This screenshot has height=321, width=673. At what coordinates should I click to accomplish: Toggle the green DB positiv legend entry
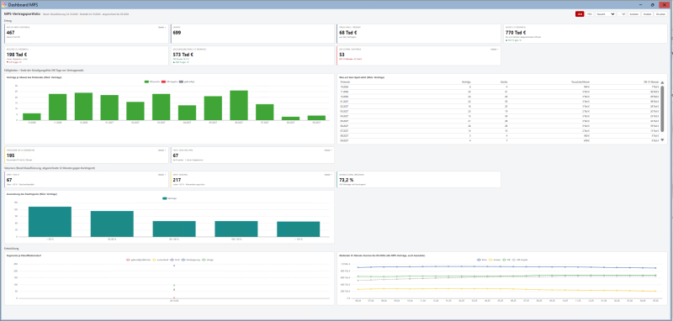(x=152, y=81)
